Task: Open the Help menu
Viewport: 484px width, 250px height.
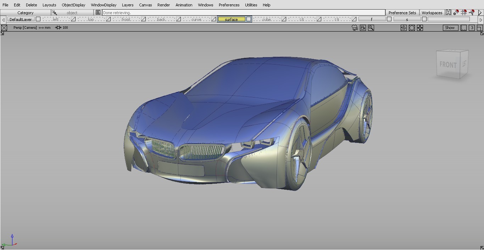Action: pos(267,5)
